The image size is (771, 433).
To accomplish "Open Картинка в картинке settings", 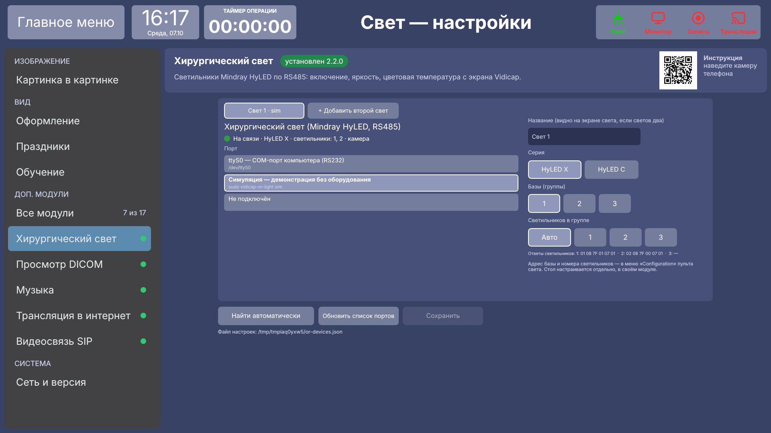I will [x=80, y=80].
